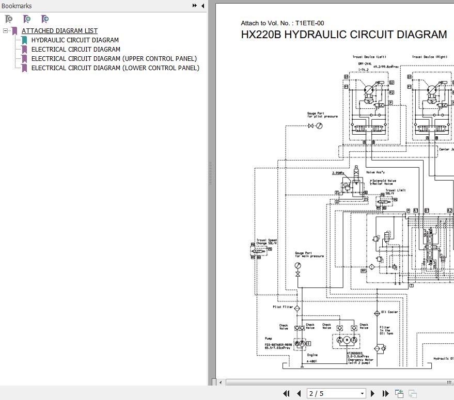Image resolution: width=454 pixels, height=400 pixels.
Task: Jump to the last page
Action: 385,393
